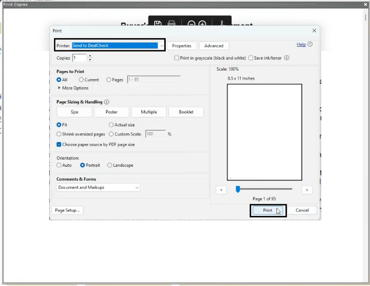Click the zoom out icon in PDF toolbar
This screenshot has width=370, height=286.
click(191, 24)
